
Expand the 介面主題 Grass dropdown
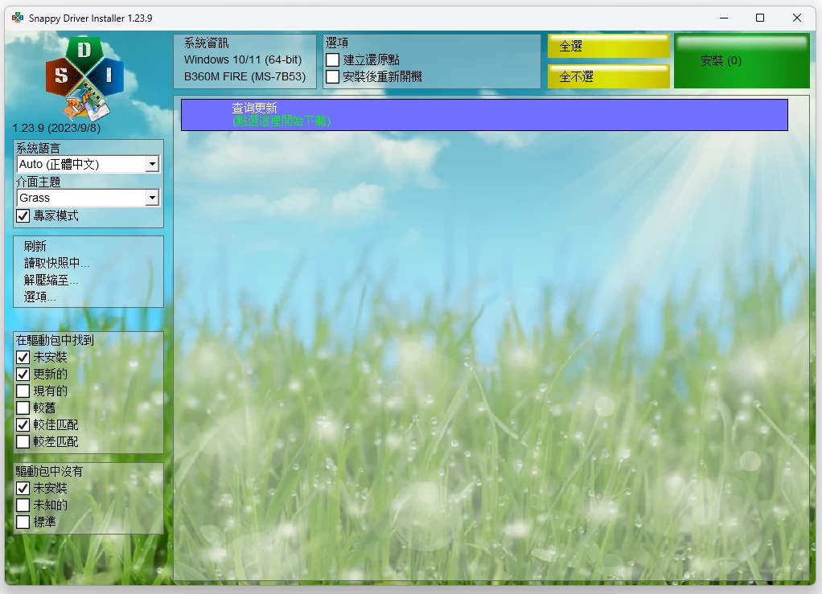(x=152, y=198)
